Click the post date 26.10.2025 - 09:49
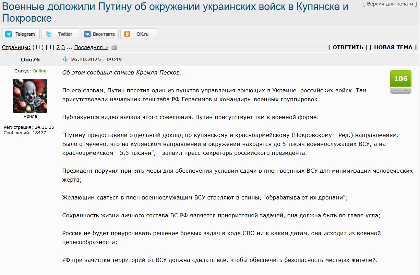420x275 pixels. pos(96,59)
